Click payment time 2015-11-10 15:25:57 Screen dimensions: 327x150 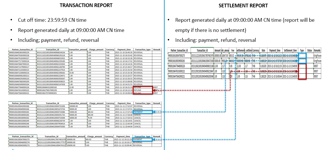(x=124, y=76)
